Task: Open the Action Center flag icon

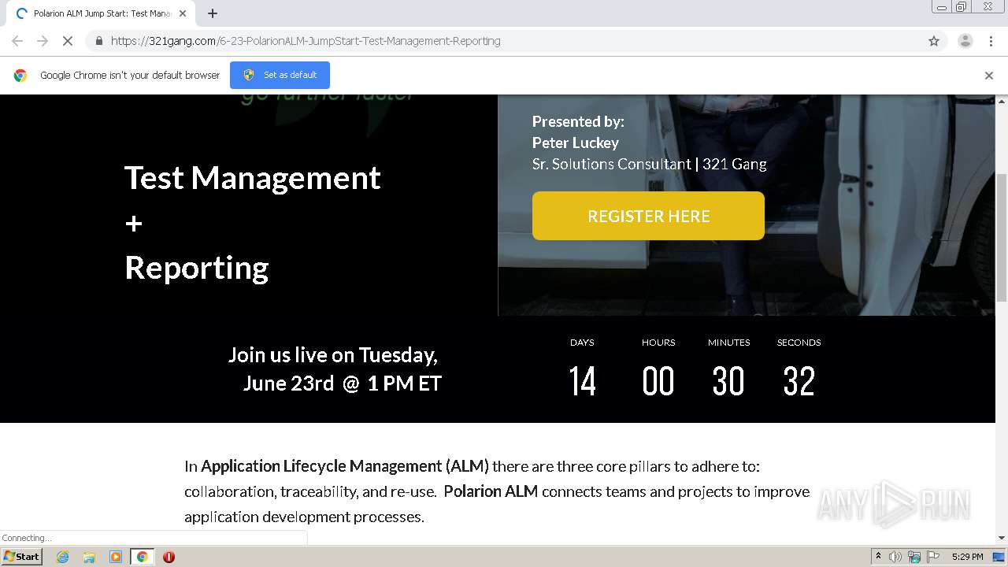Action: pyautogui.click(x=933, y=557)
